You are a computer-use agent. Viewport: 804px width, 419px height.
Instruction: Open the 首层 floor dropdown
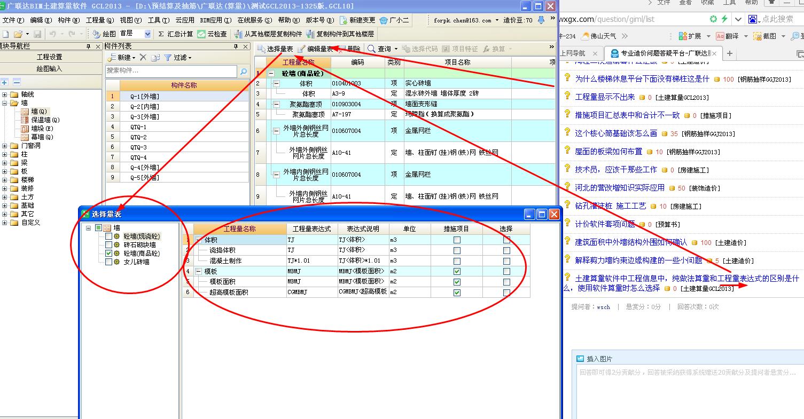148,34
